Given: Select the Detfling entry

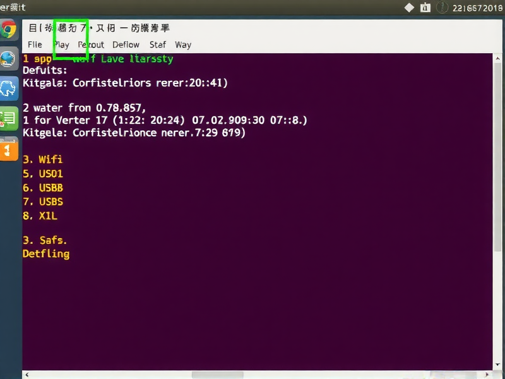Looking at the screenshot, I should [x=46, y=253].
